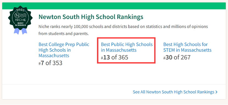Click the wavy lines next to the N logo
228x105 pixels.
click(23, 15)
